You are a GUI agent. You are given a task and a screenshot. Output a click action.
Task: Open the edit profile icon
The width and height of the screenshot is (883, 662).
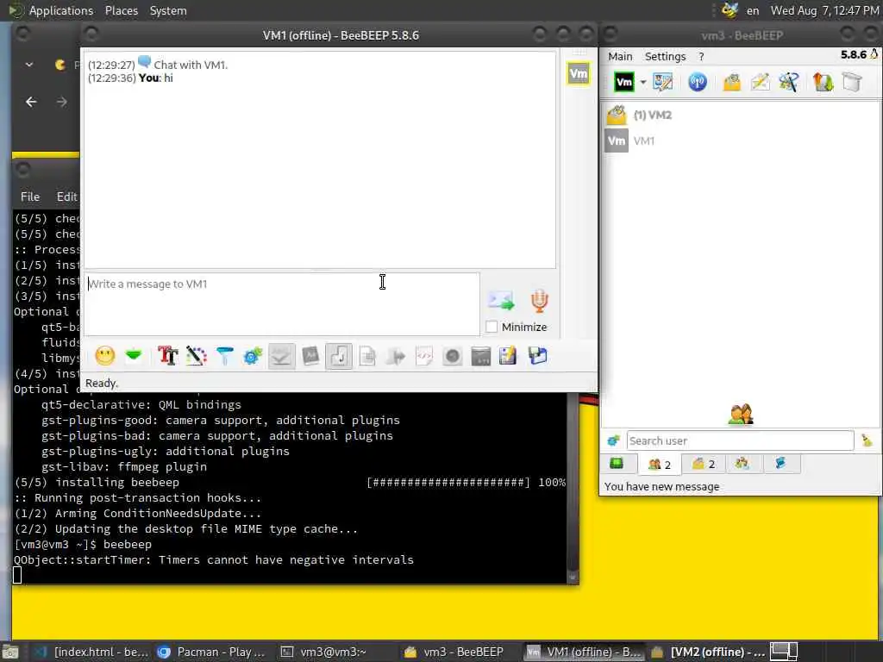662,82
